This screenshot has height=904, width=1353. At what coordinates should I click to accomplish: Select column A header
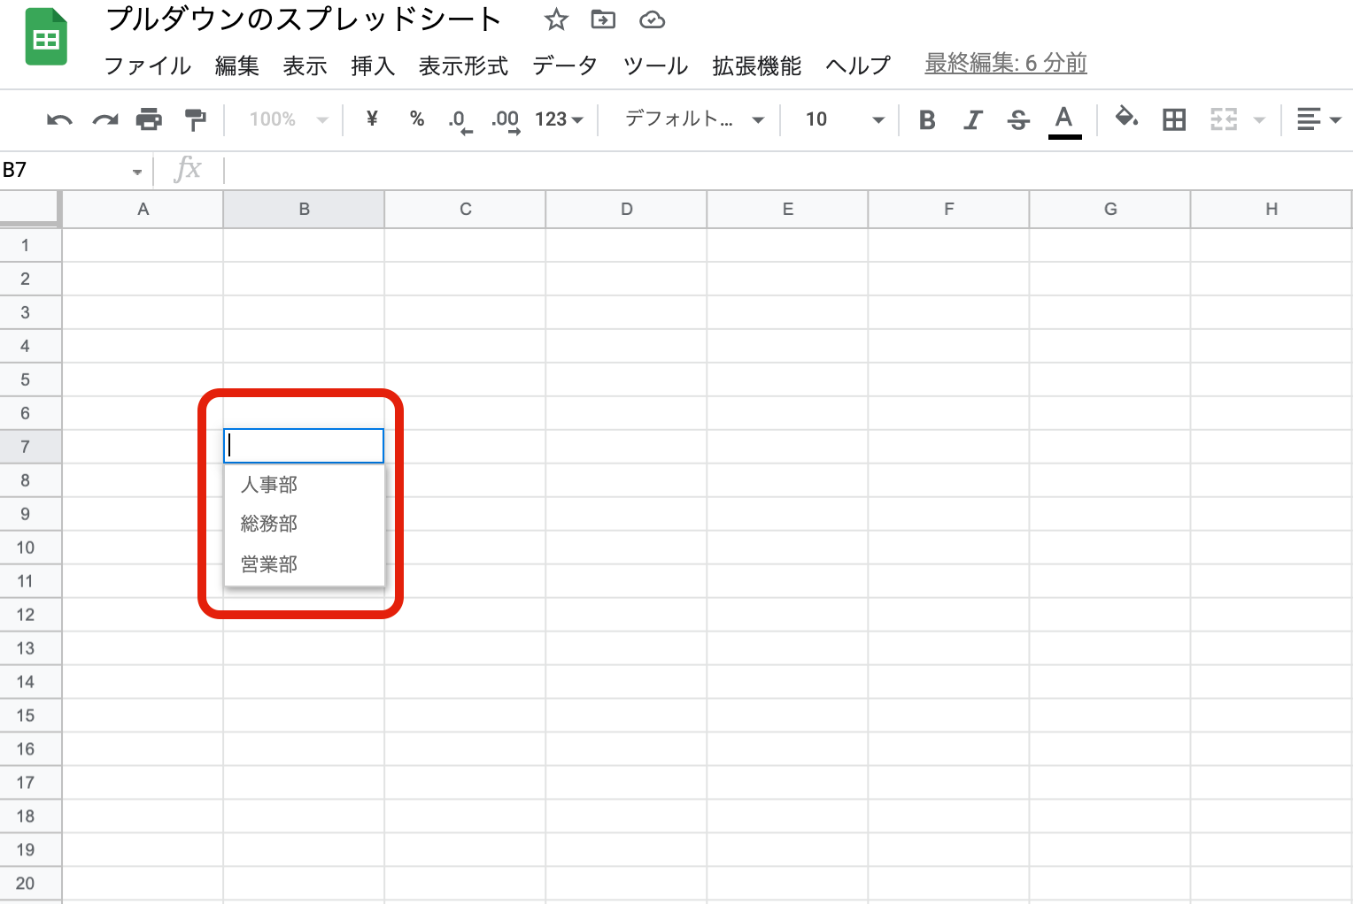143,210
